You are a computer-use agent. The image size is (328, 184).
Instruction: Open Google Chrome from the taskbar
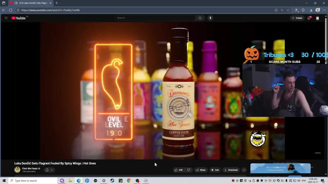[129, 181]
